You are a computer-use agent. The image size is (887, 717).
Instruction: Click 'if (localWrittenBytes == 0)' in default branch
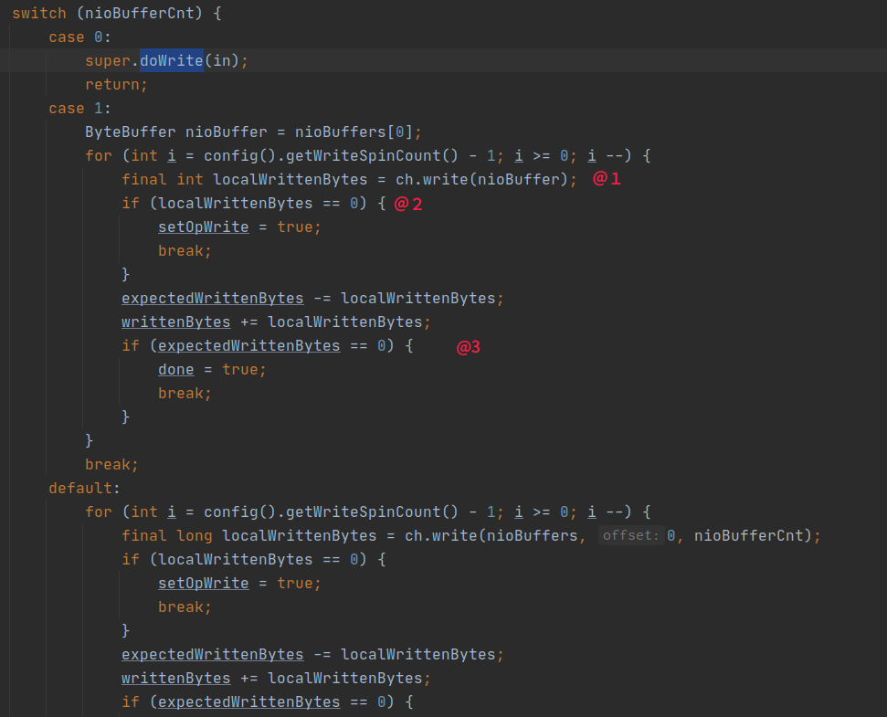pyautogui.click(x=245, y=559)
